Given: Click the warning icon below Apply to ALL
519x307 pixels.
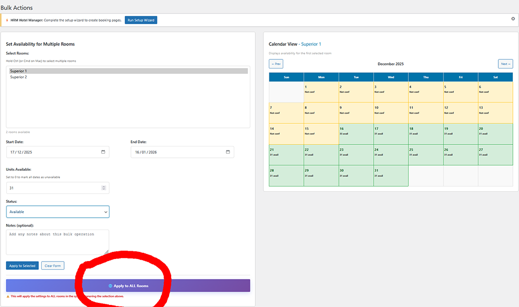Looking at the screenshot, I should [x=8, y=297].
